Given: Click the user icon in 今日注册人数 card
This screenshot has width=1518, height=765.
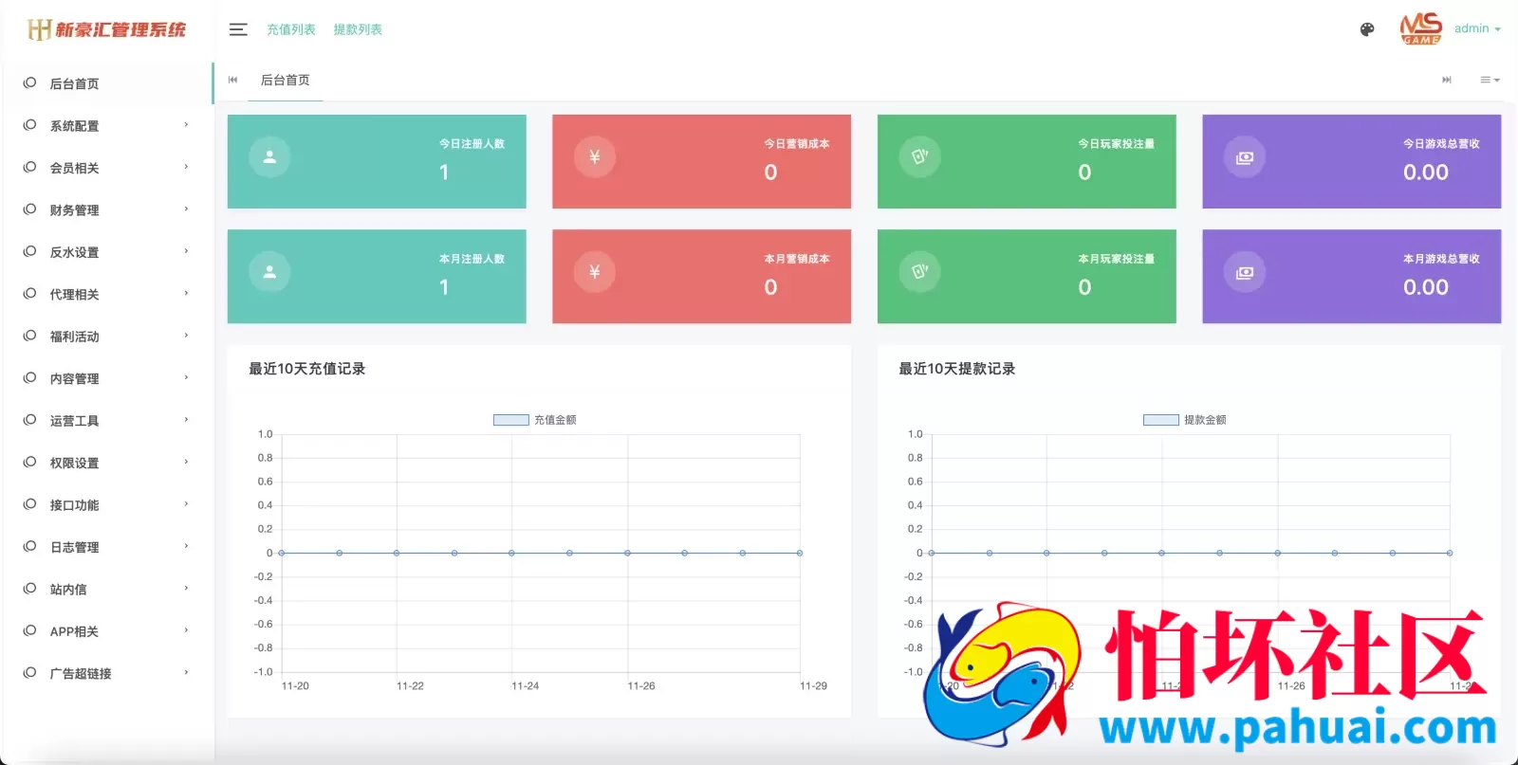Looking at the screenshot, I should (x=269, y=157).
